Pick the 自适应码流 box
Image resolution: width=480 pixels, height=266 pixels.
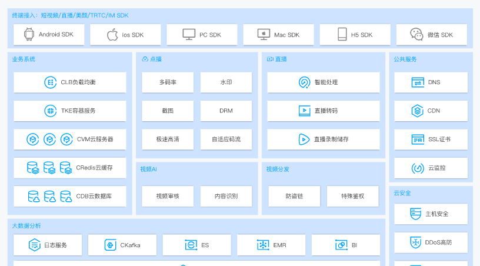coord(226,139)
